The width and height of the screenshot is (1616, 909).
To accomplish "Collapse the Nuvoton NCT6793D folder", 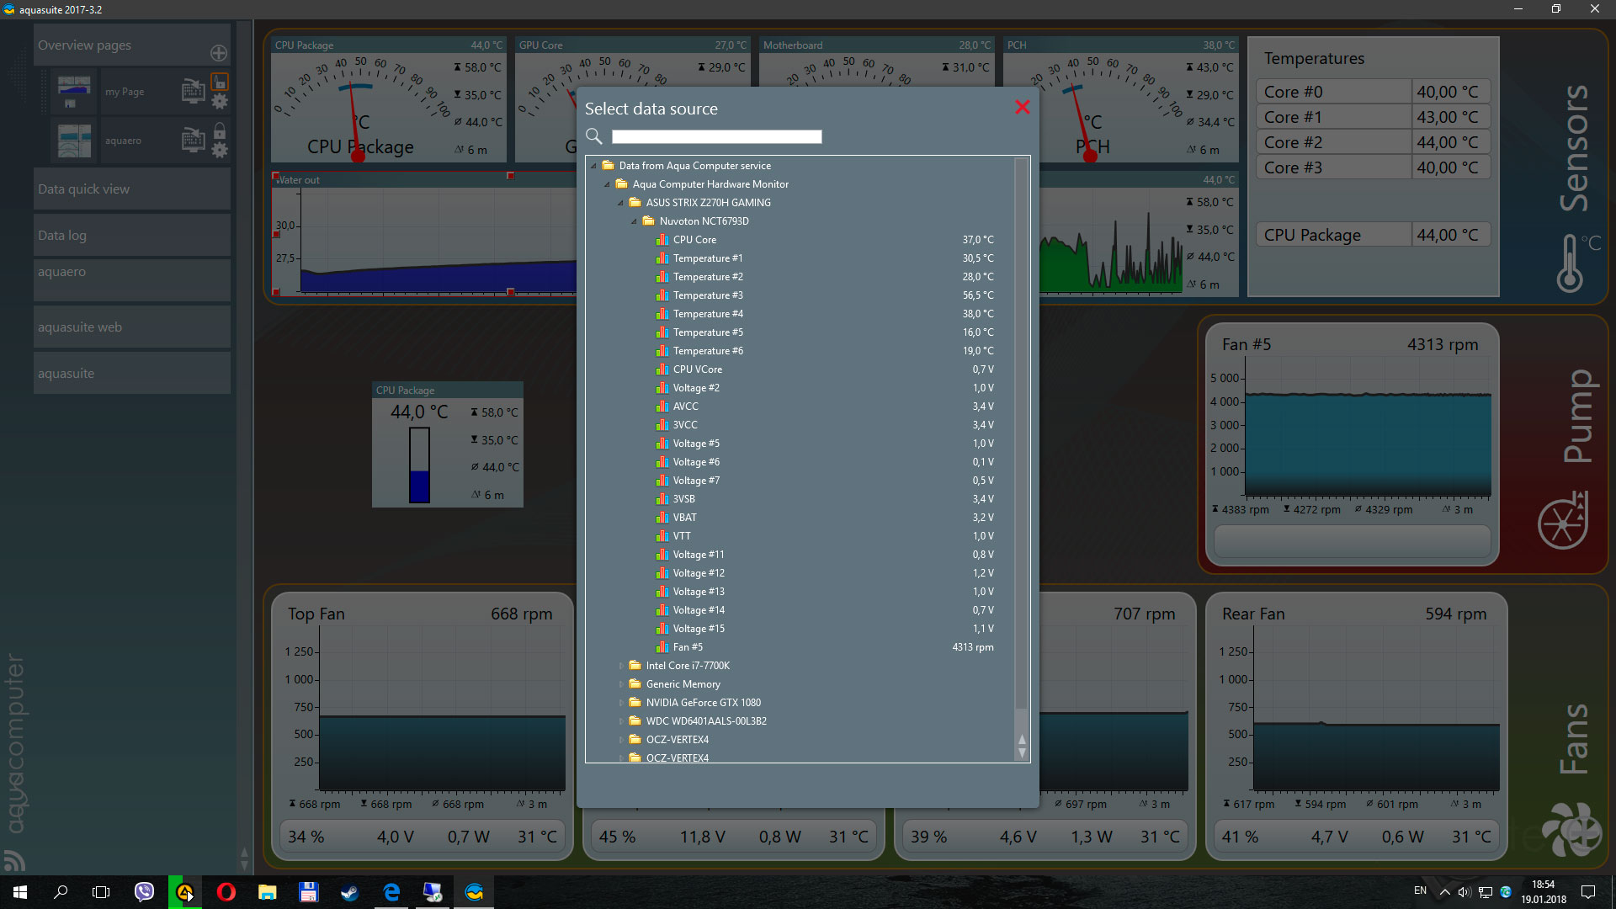I will point(635,221).
